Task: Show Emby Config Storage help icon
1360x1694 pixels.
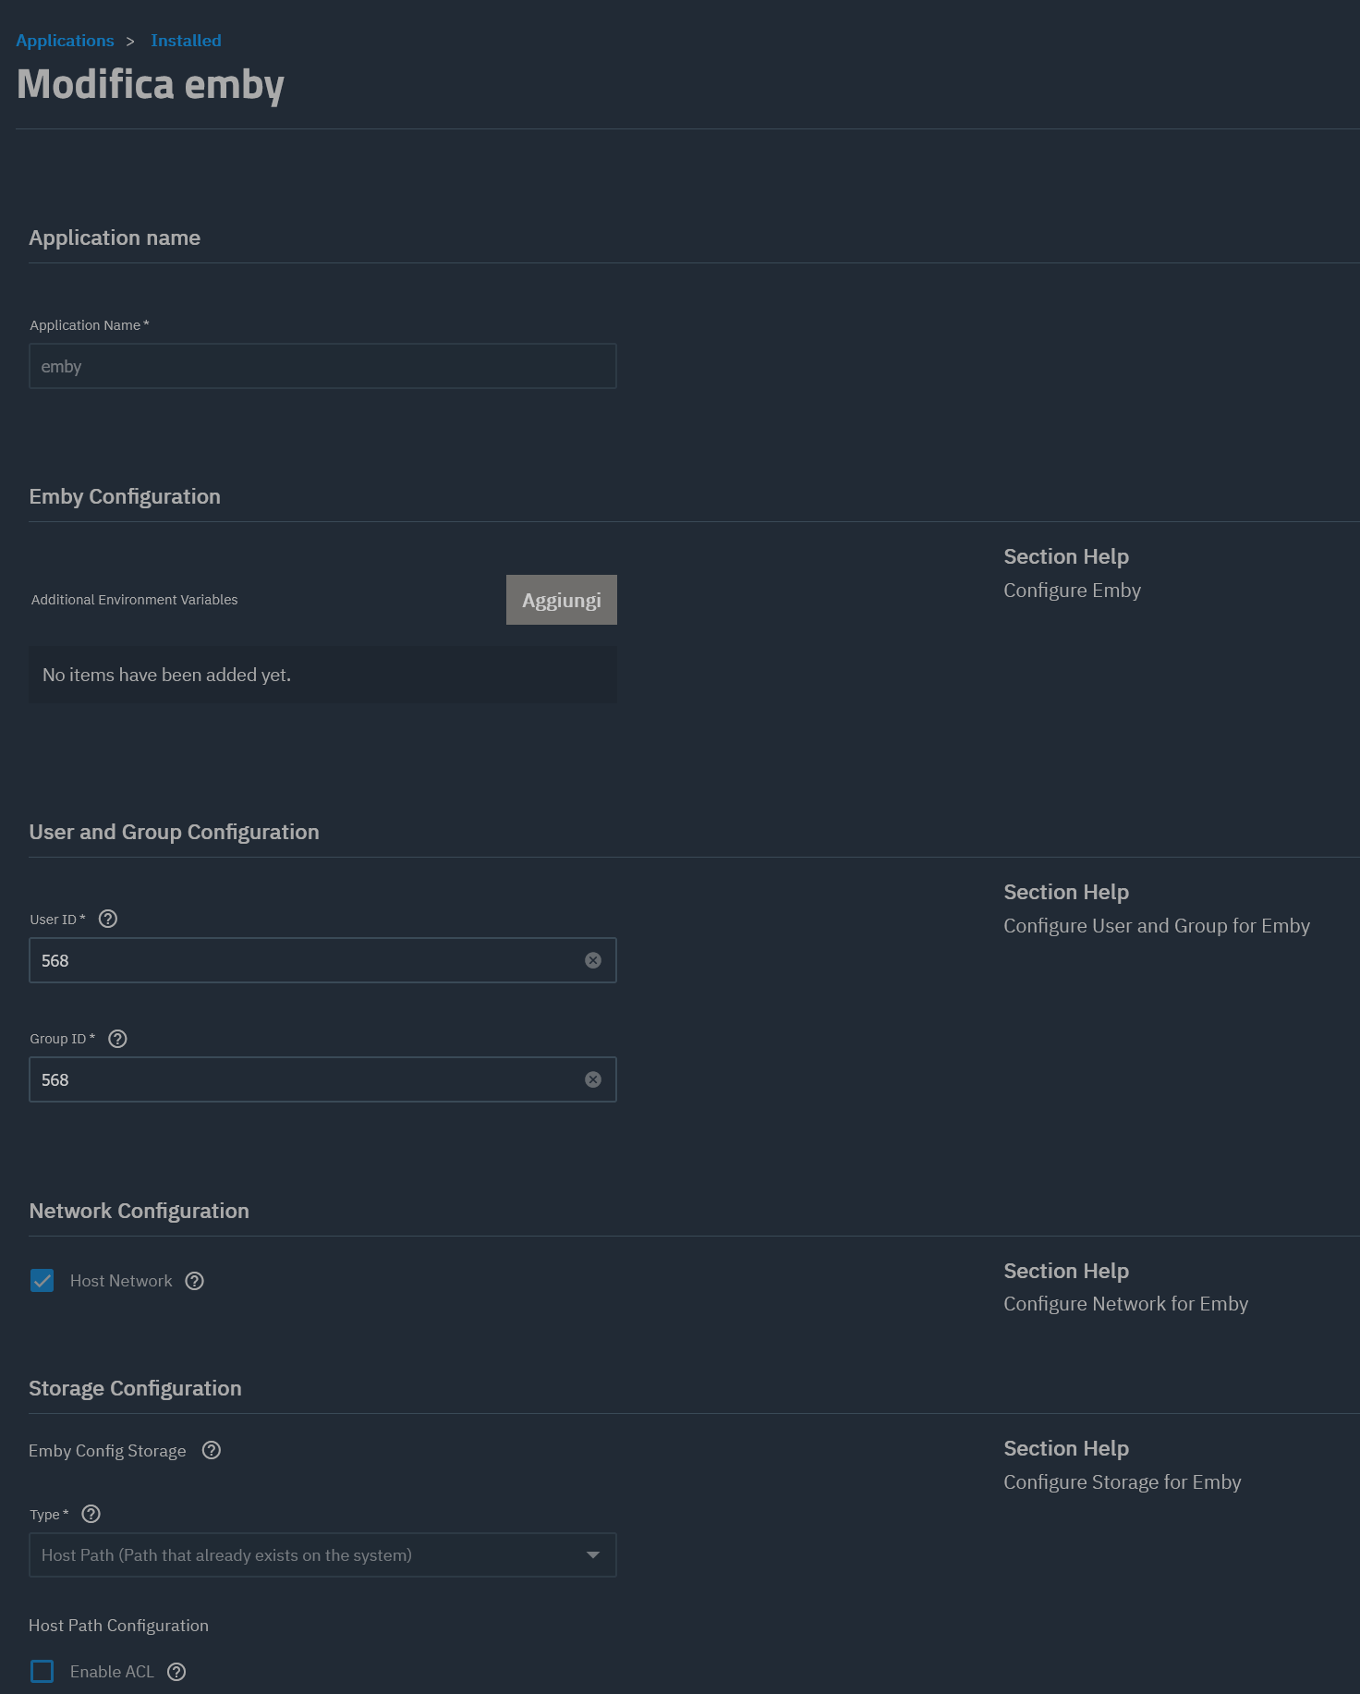Action: pos(212,1451)
